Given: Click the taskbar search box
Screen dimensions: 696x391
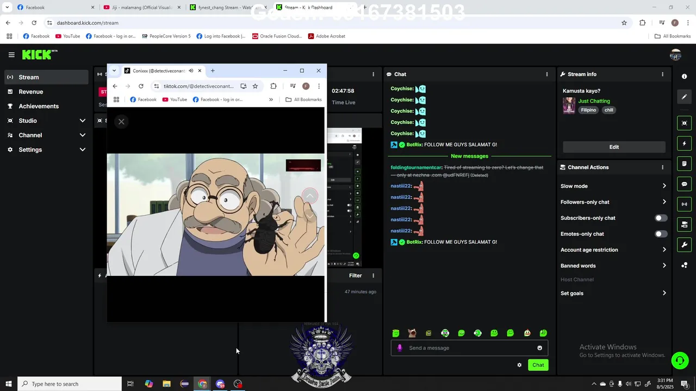Looking at the screenshot, I should click(70, 384).
